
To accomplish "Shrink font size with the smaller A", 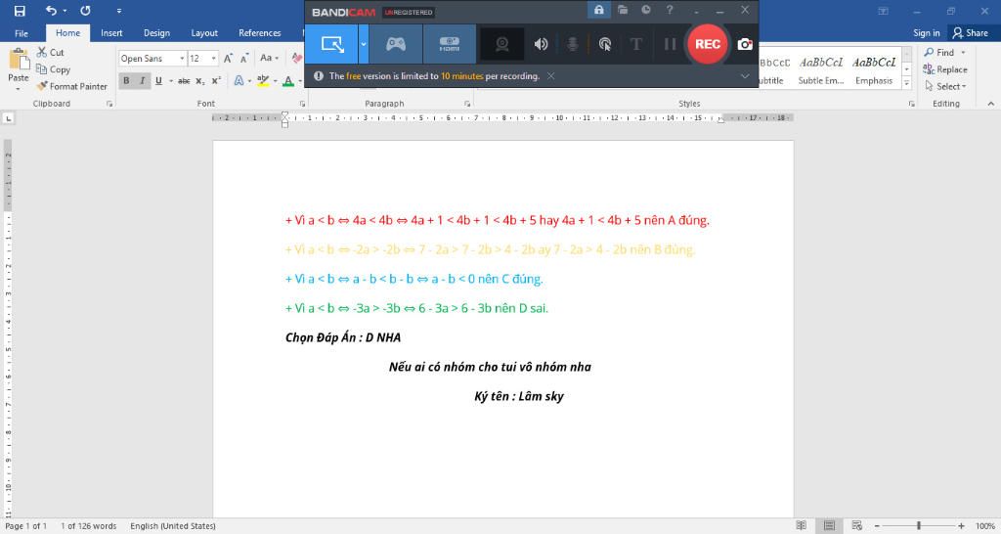I will click(x=244, y=59).
